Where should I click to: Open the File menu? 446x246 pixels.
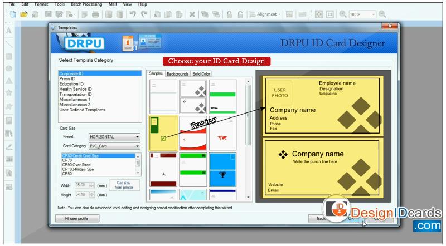(x=12, y=4)
